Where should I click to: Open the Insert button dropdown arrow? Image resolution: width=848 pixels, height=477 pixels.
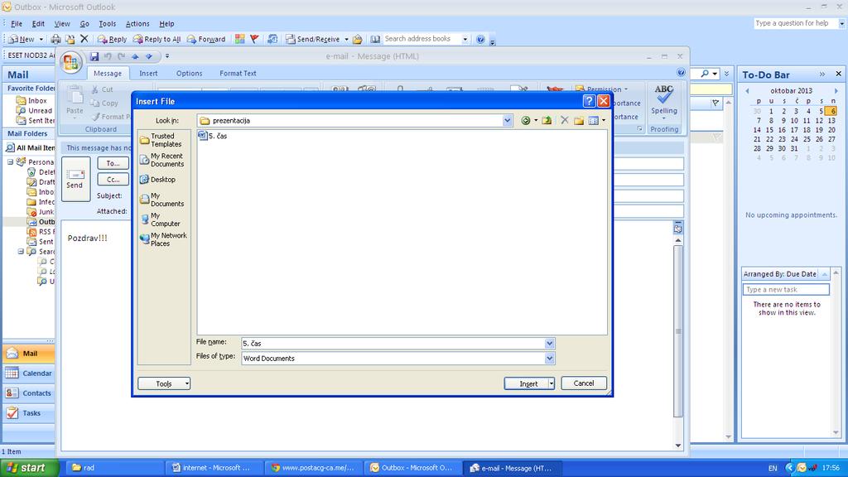pos(551,383)
